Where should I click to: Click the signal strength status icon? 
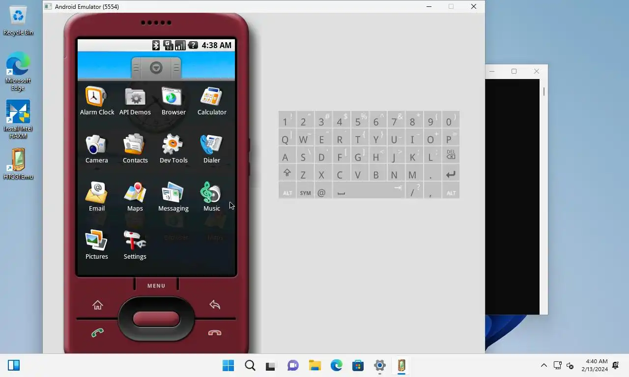coord(180,45)
